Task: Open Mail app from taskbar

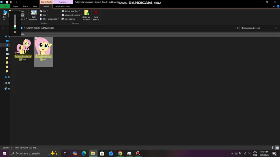Action: [111, 153]
